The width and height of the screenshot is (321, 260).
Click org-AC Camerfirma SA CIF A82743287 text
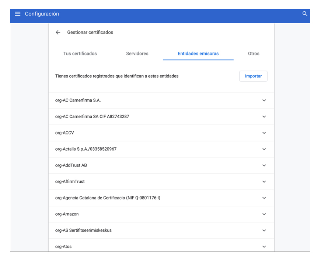click(x=92, y=117)
